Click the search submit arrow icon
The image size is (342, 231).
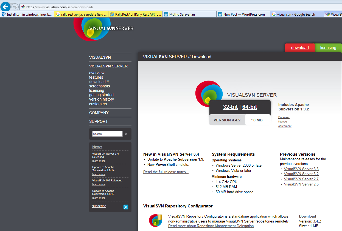pyautogui.click(x=126, y=134)
